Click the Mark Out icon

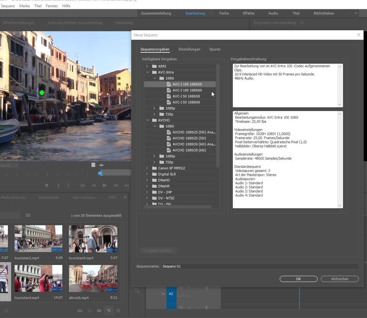tap(68, 185)
